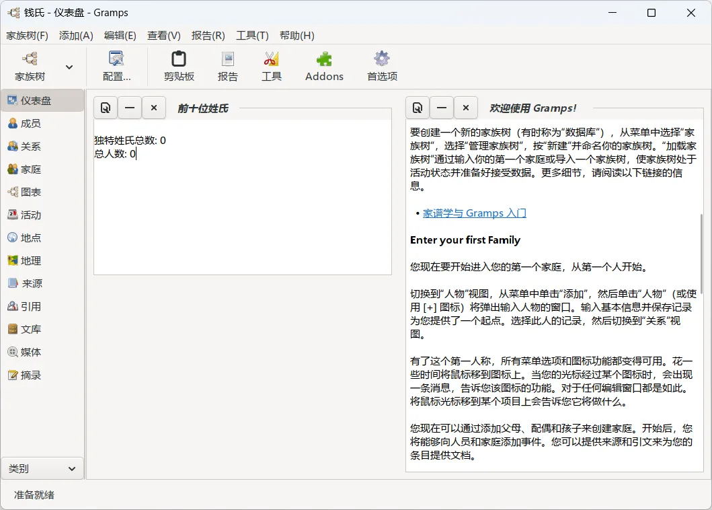
Task: Open the 帮助(H) menu
Action: 297,36
